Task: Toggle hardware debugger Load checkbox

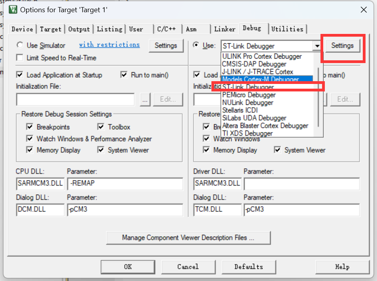Action: [x=197, y=75]
